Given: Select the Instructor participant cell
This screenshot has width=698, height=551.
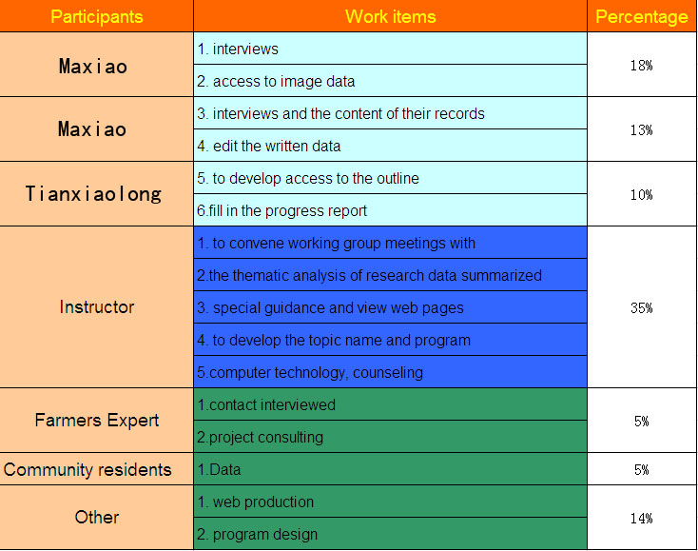Looking at the screenshot, I should tap(97, 306).
